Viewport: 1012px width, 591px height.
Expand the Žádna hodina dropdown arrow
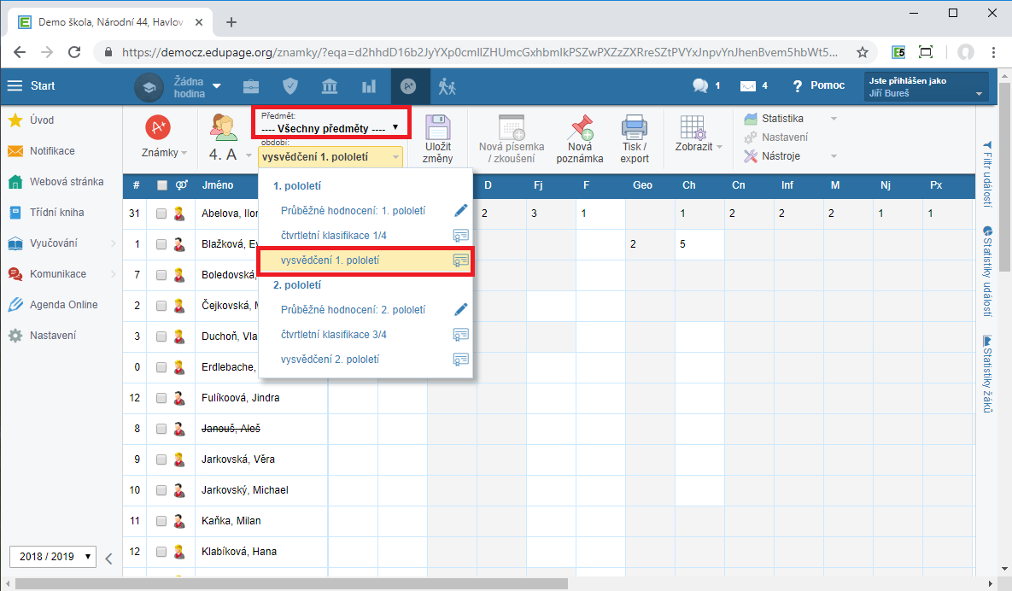(216, 86)
